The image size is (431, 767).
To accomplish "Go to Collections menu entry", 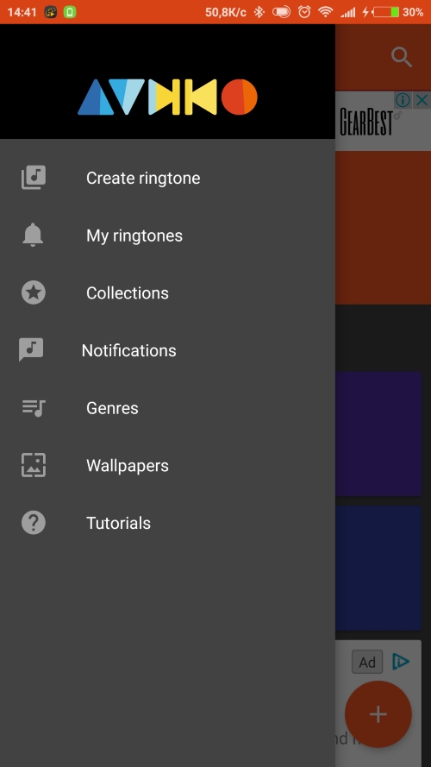I will tap(167, 292).
